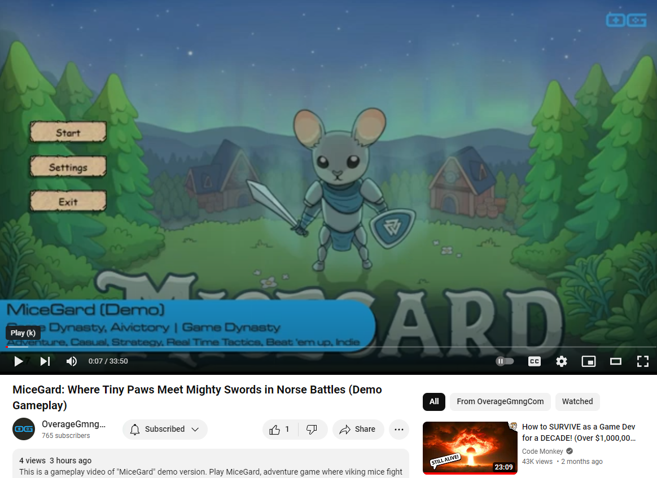Viewport: 657px width, 478px height.
Task: Skip to the next video
Action: tap(45, 361)
